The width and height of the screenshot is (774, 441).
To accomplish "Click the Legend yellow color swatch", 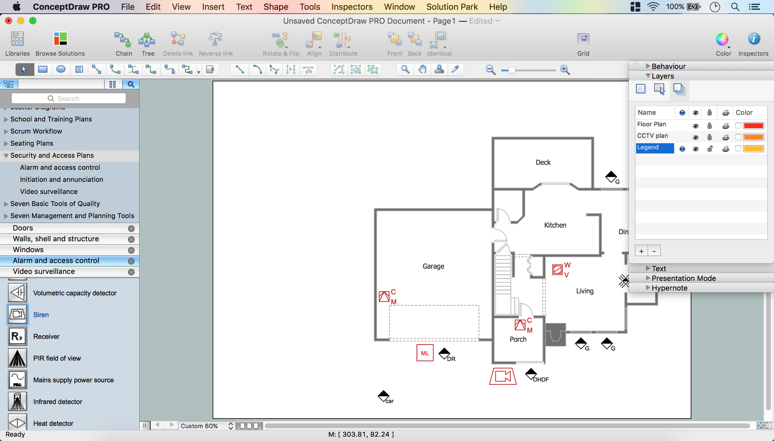I will click(x=753, y=149).
